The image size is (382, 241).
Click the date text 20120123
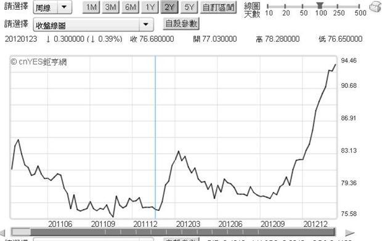[x=21, y=39]
